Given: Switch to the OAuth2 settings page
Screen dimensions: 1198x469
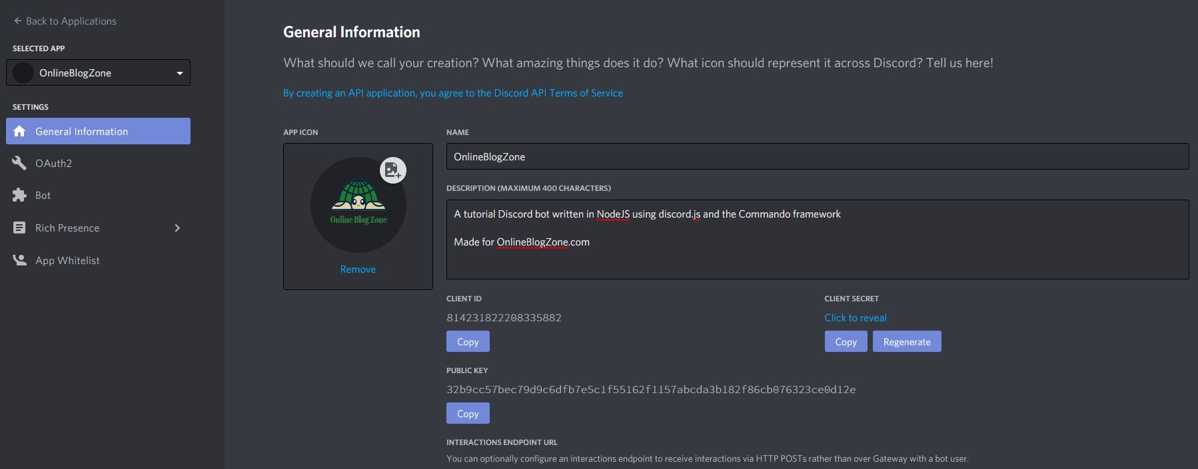Looking at the screenshot, I should click(53, 163).
